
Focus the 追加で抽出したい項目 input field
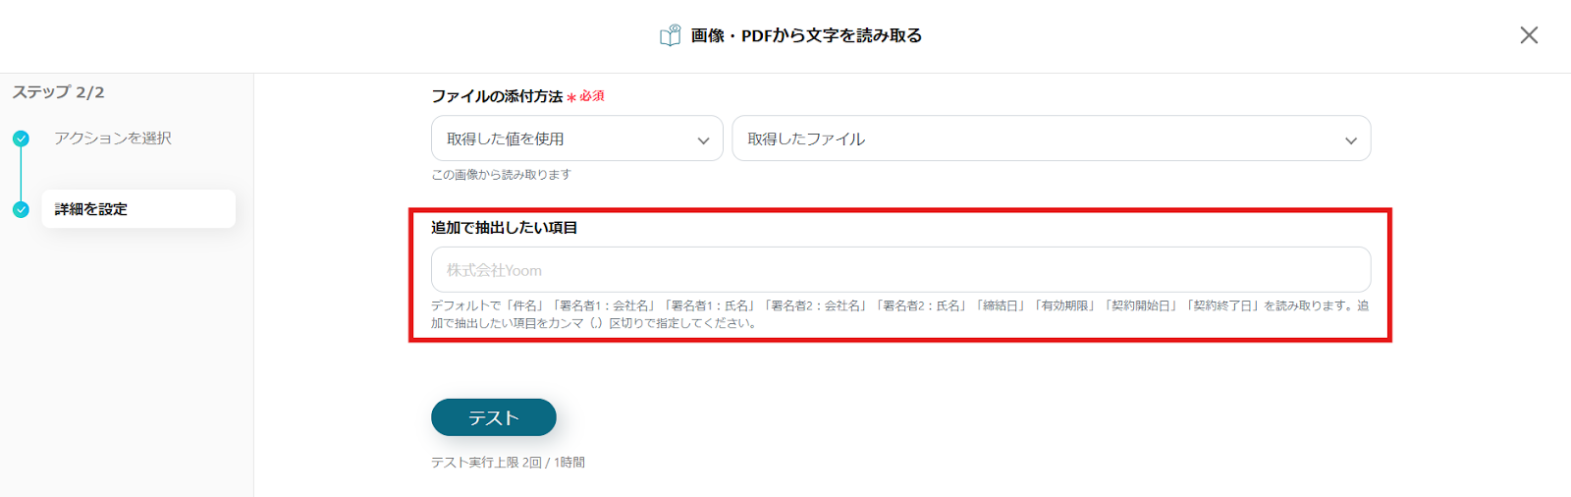900,270
